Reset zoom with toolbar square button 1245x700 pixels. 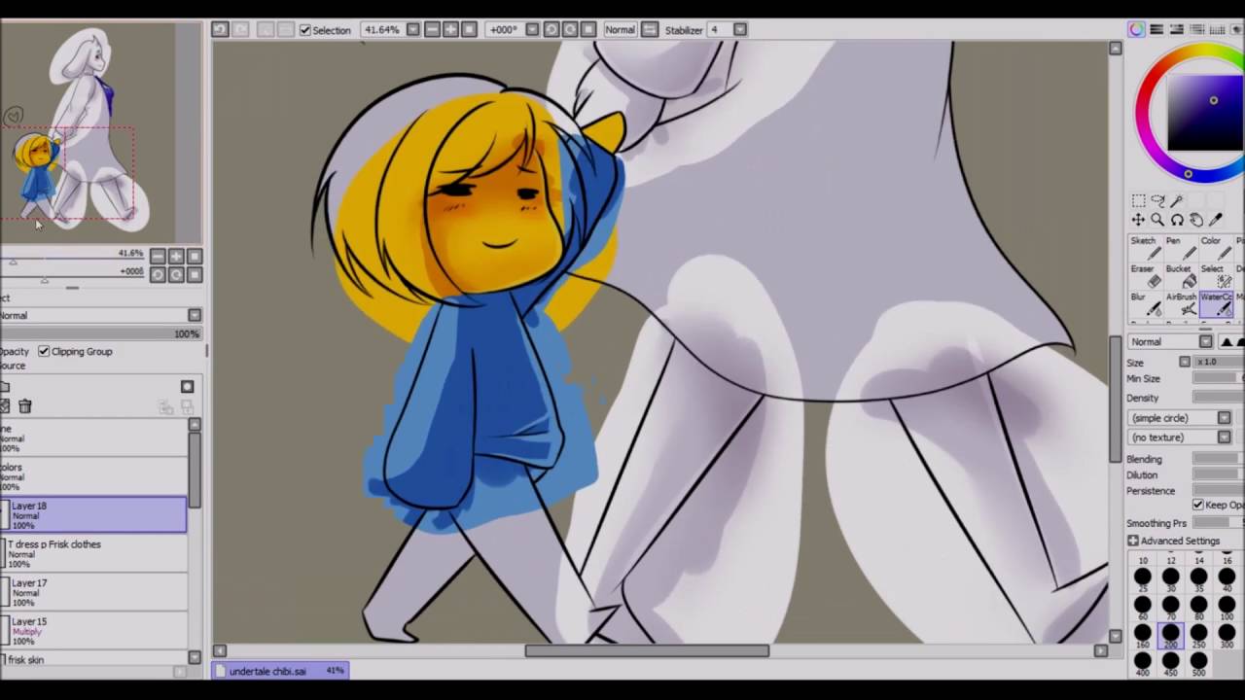[x=469, y=30]
